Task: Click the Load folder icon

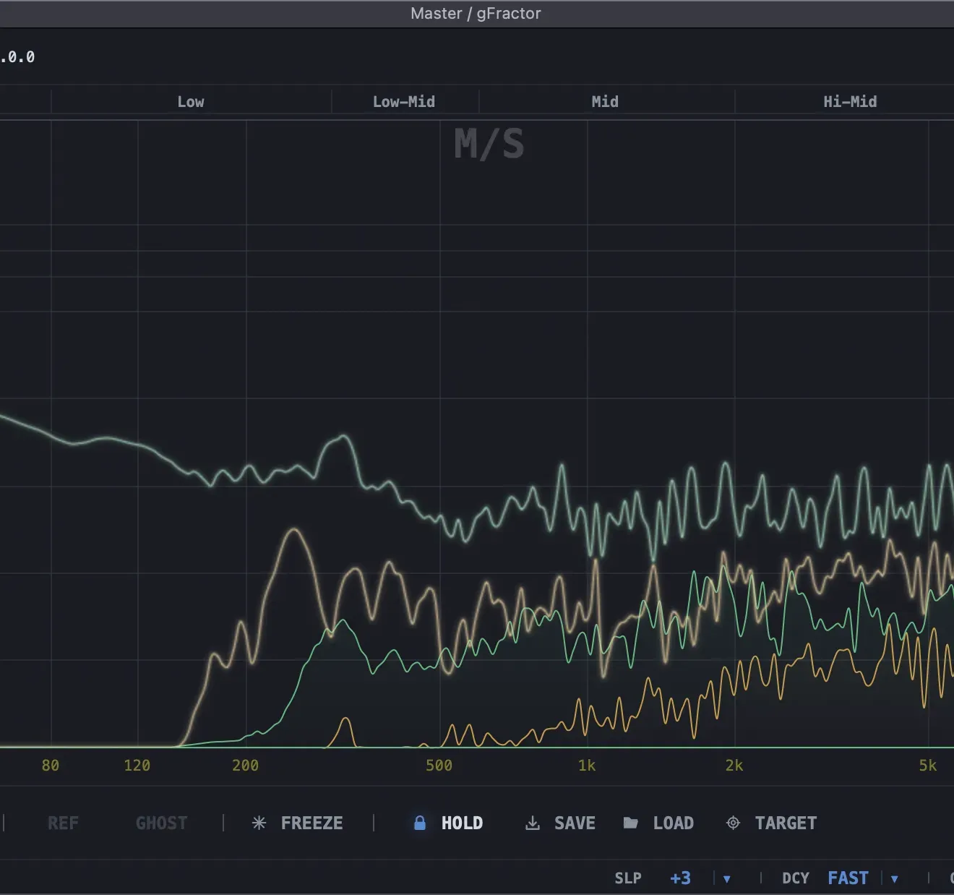Action: coord(631,823)
